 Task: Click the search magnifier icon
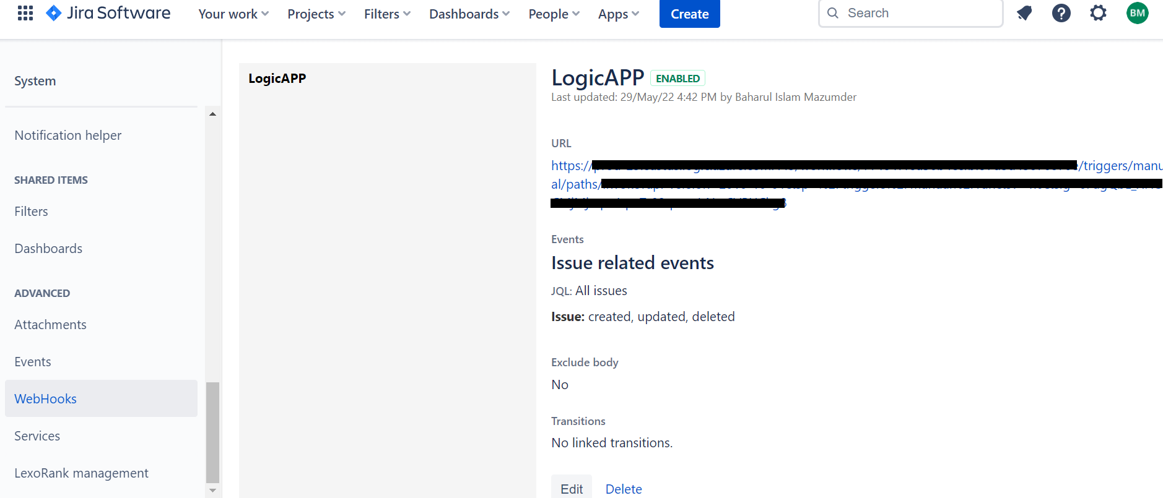click(x=833, y=13)
